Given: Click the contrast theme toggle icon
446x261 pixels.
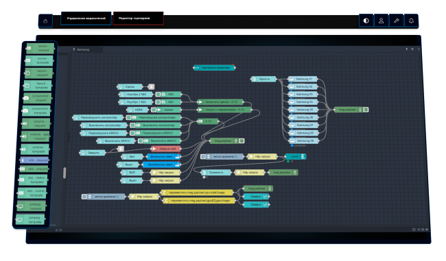Looking at the screenshot, I should pos(366,21).
